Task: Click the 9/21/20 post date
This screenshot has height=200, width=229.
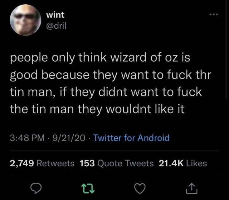Action: (69, 138)
